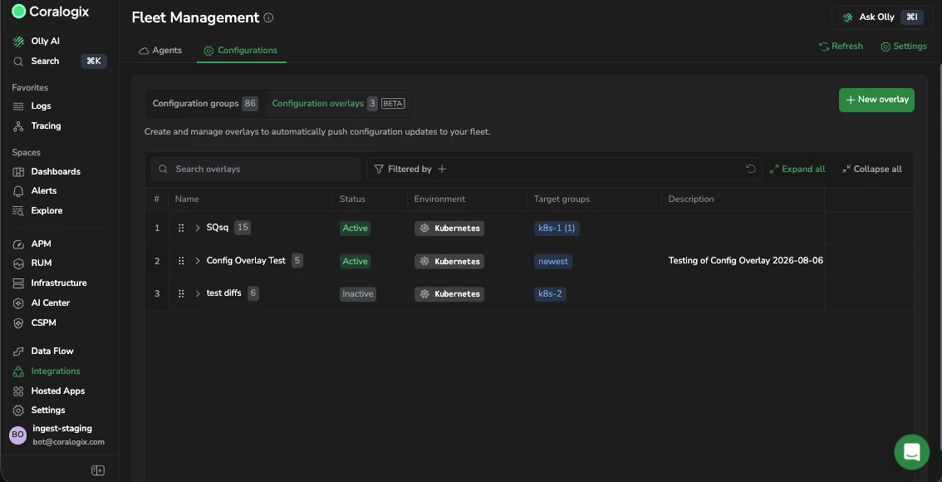Click the Inactive status badge

pos(358,294)
